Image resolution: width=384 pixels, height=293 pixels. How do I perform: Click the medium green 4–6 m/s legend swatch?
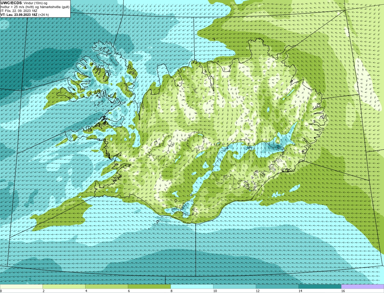106,287
